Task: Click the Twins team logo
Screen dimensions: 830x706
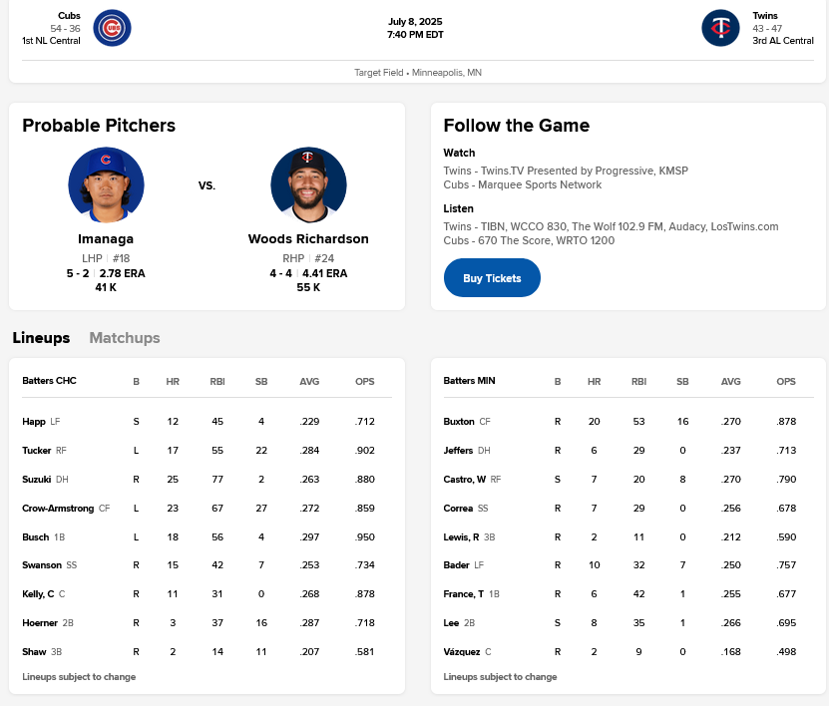Action: pyautogui.click(x=720, y=28)
